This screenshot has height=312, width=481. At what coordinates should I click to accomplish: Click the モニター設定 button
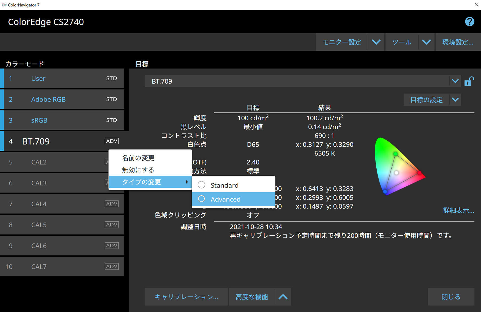coord(342,42)
